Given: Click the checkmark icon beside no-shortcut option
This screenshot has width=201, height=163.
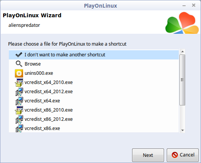Looking at the screenshot, I should (19, 55).
